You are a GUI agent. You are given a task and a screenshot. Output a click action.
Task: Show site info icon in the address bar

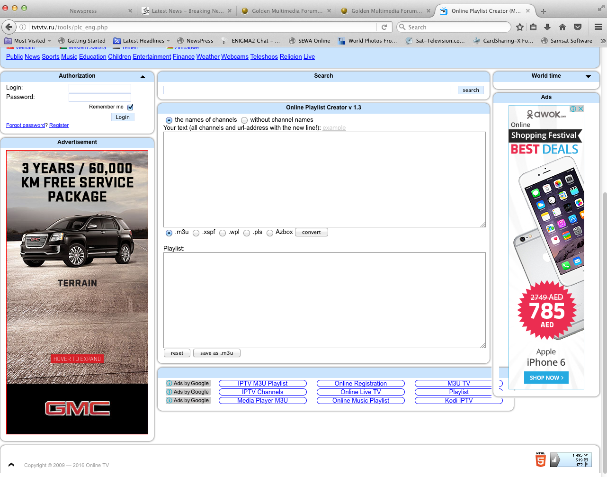(x=22, y=27)
